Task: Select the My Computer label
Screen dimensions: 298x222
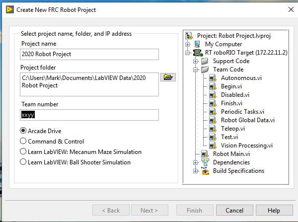Action: 223,44
